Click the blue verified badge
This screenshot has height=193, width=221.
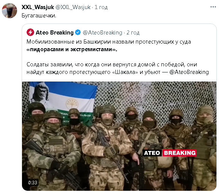[78, 32]
